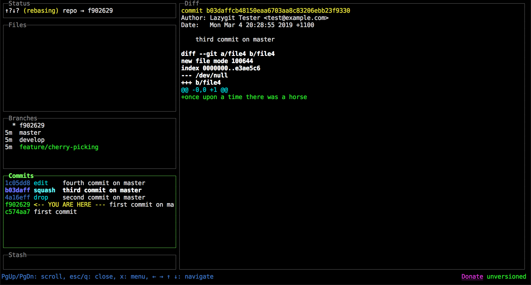Click the 'unversioned' label in status bar

pyautogui.click(x=506, y=276)
